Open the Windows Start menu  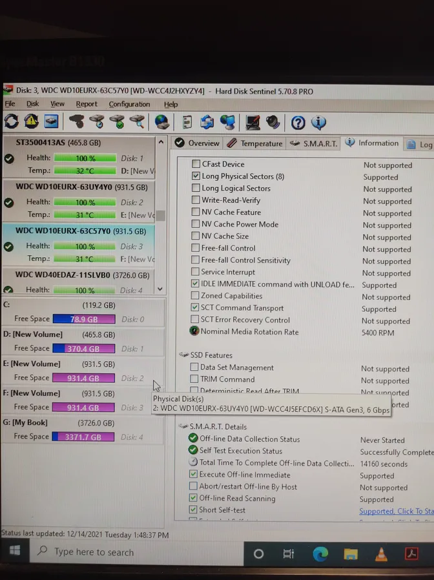[x=15, y=551]
